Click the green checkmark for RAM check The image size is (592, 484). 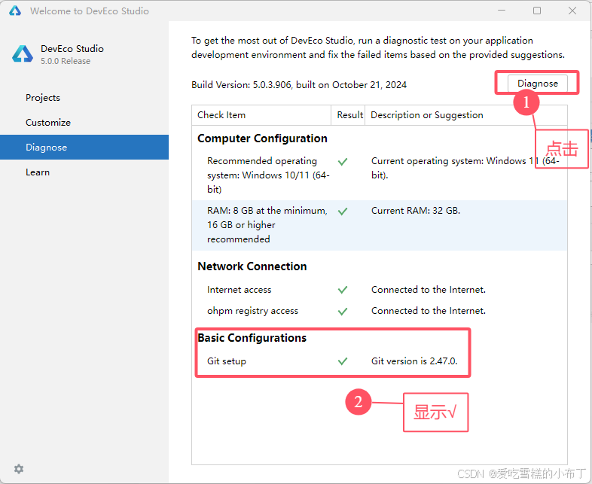[x=343, y=212]
